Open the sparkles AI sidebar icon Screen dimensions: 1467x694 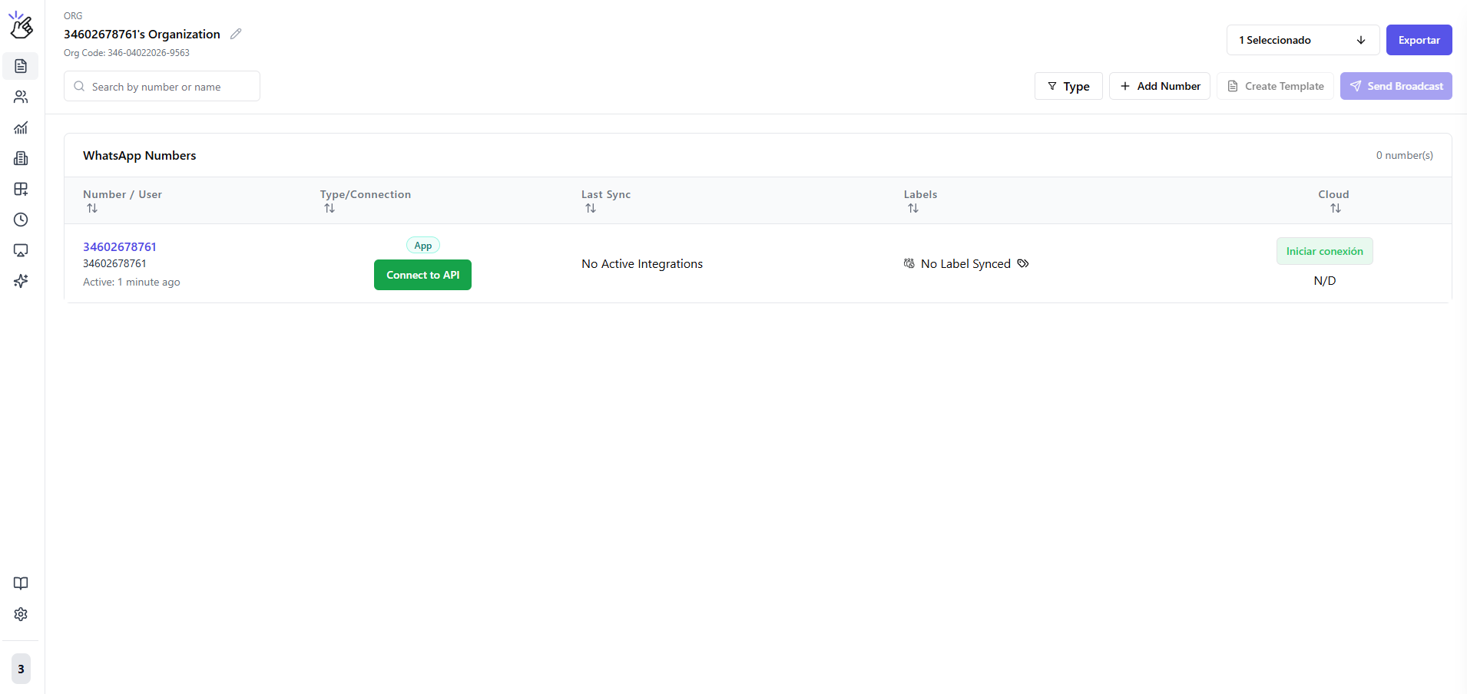click(x=21, y=281)
